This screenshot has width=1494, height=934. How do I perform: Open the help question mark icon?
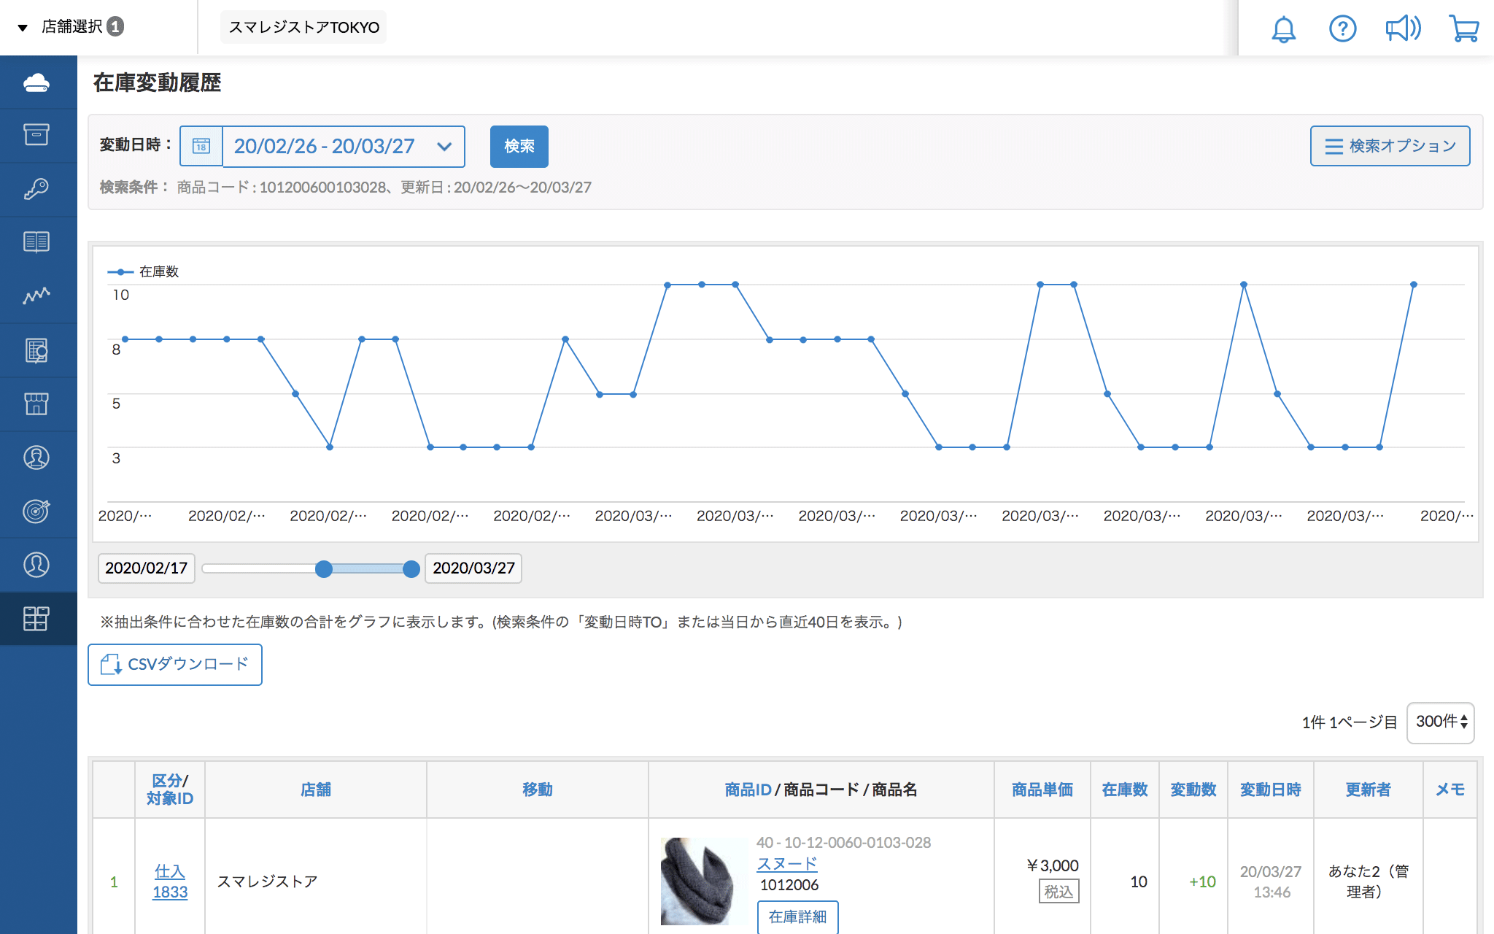1342,29
